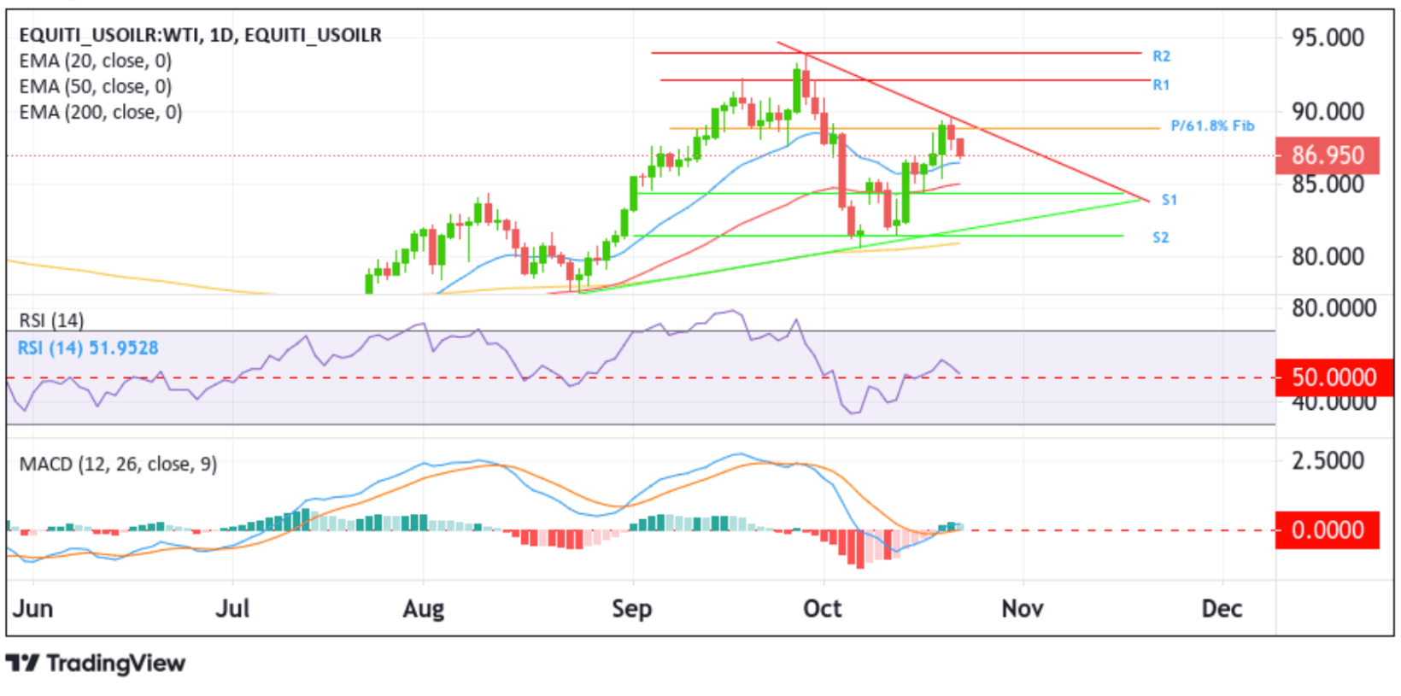Click the MACD 2.5000 axis value
1401x696 pixels.
1328,460
